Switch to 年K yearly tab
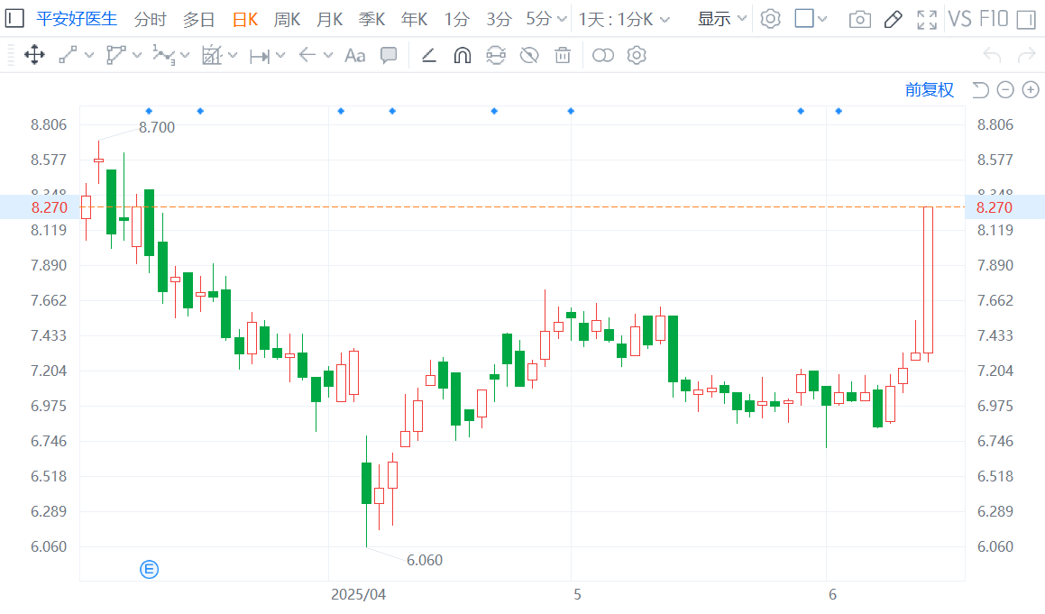The width and height of the screenshot is (1045, 614). click(415, 19)
